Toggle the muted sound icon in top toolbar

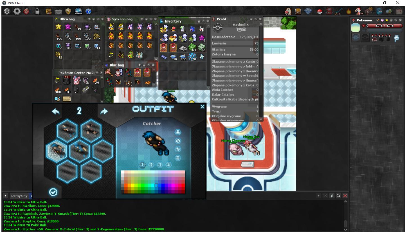pyautogui.click(x=26, y=12)
